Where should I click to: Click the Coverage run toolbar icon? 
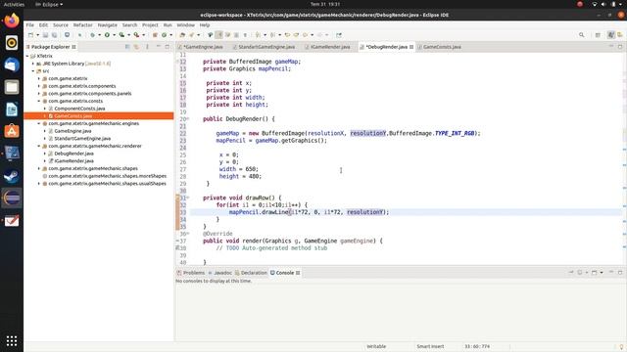pyautogui.click(x=121, y=35)
